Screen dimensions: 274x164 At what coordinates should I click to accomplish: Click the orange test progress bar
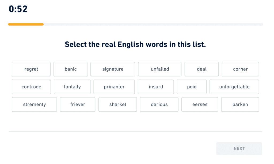pyautogui.click(x=26, y=24)
